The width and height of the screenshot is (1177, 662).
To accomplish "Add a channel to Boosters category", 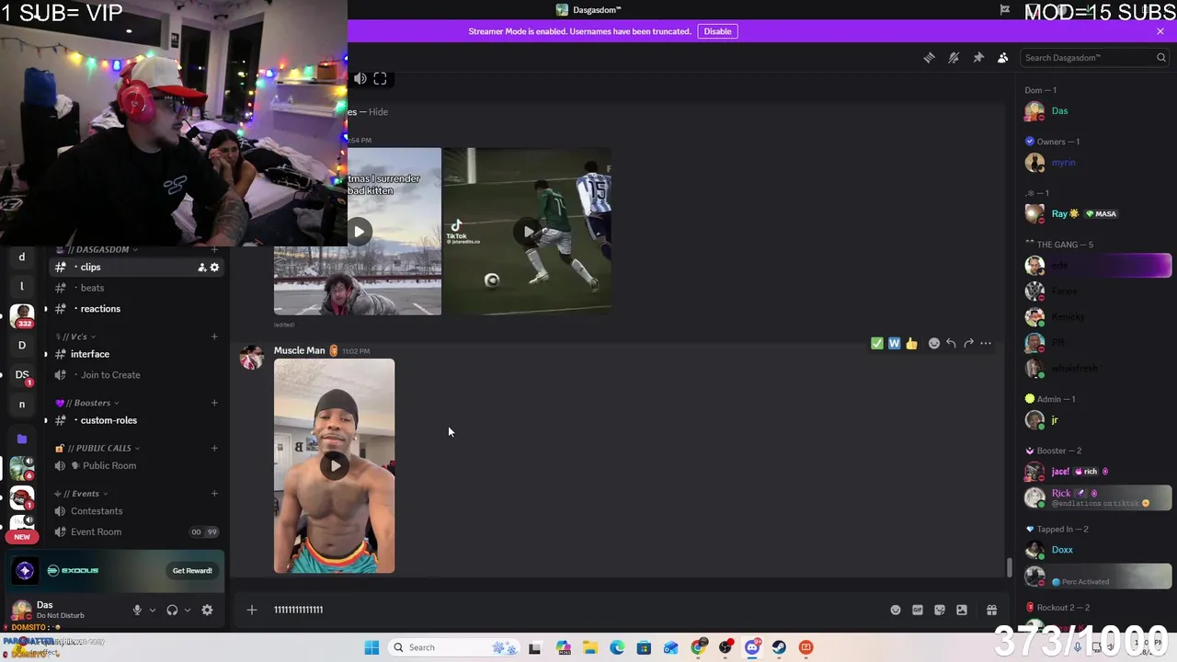I will (214, 403).
